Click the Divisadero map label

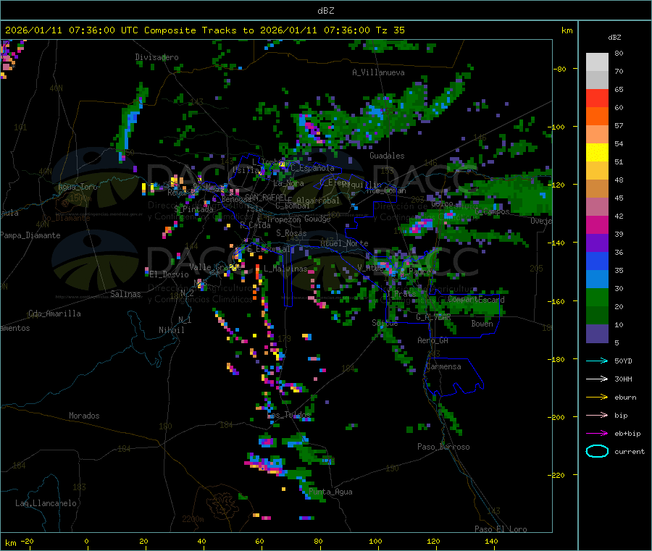[x=156, y=57]
